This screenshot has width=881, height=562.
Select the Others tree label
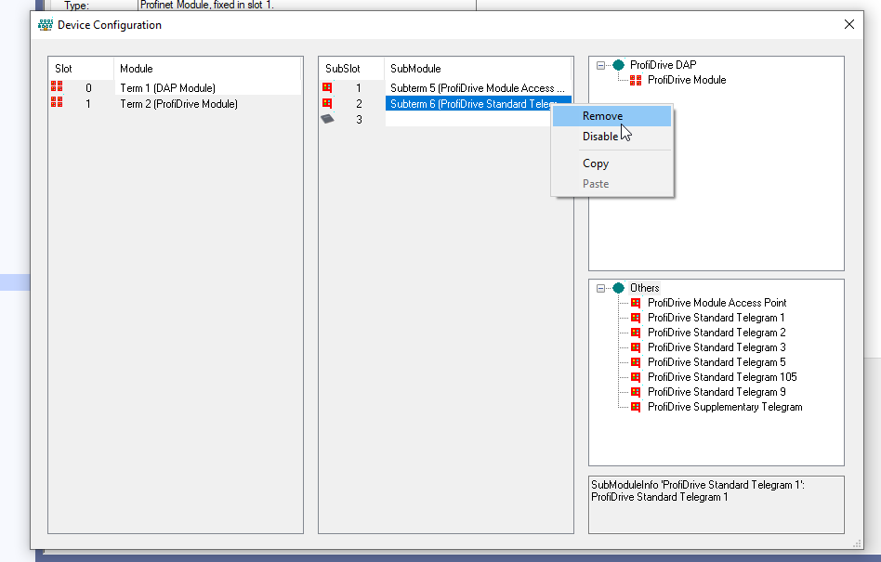(644, 288)
